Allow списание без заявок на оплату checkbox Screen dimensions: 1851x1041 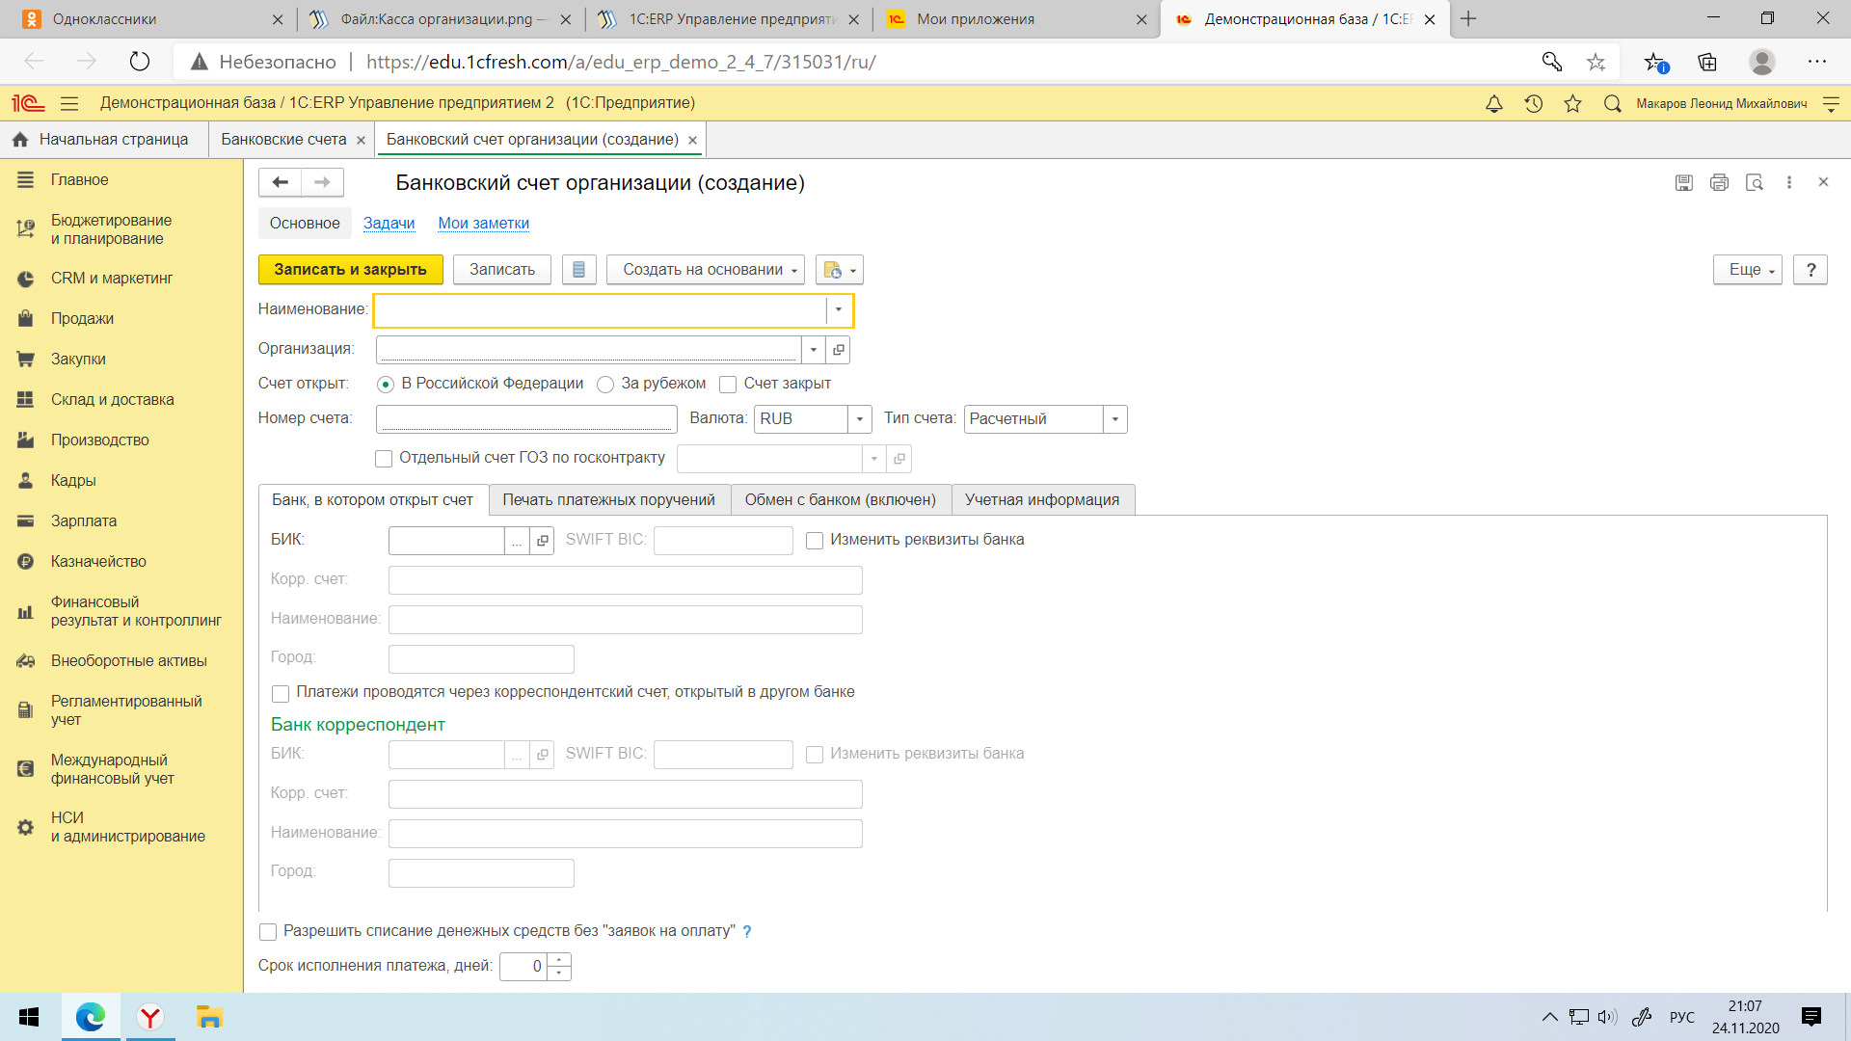pyautogui.click(x=268, y=932)
